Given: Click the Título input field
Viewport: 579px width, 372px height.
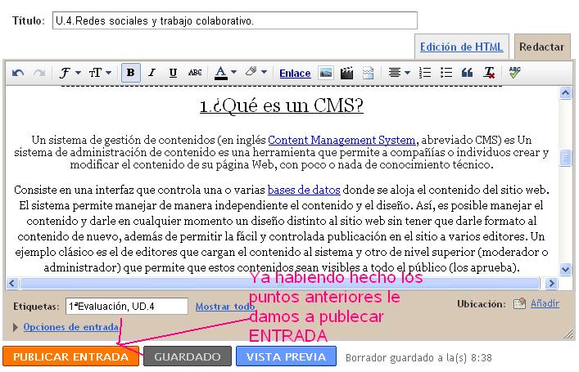Looking at the screenshot, I should coord(235,20).
